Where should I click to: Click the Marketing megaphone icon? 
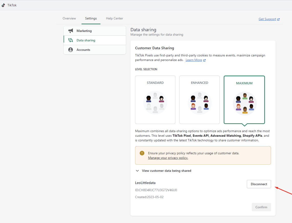tap(71, 31)
